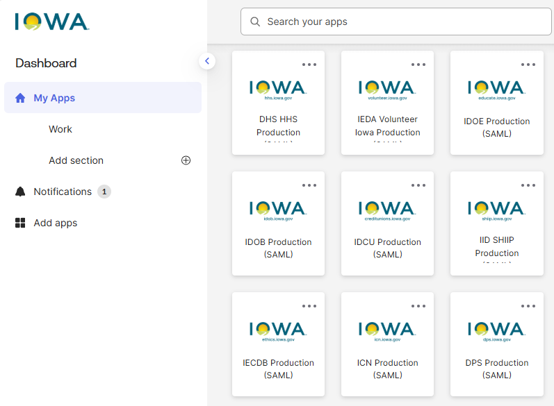Click the Iowa logo in the sidebar
This screenshot has height=406, width=554.
pyautogui.click(x=52, y=22)
